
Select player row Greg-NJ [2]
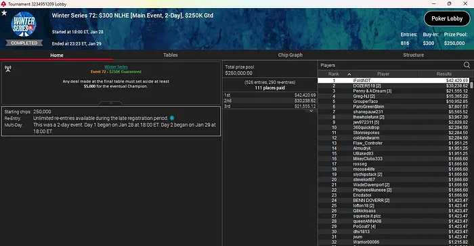pyautogui.click(x=393, y=96)
